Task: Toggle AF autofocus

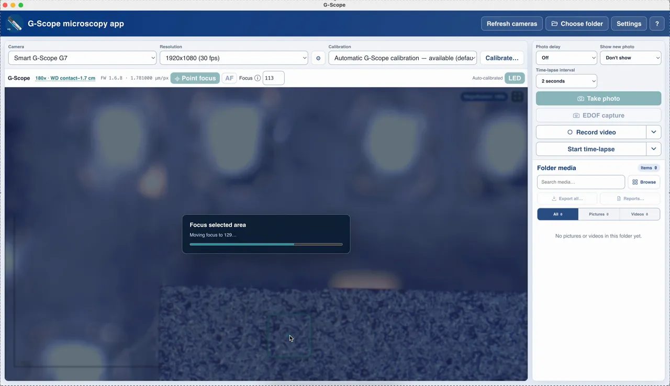Action: click(229, 78)
